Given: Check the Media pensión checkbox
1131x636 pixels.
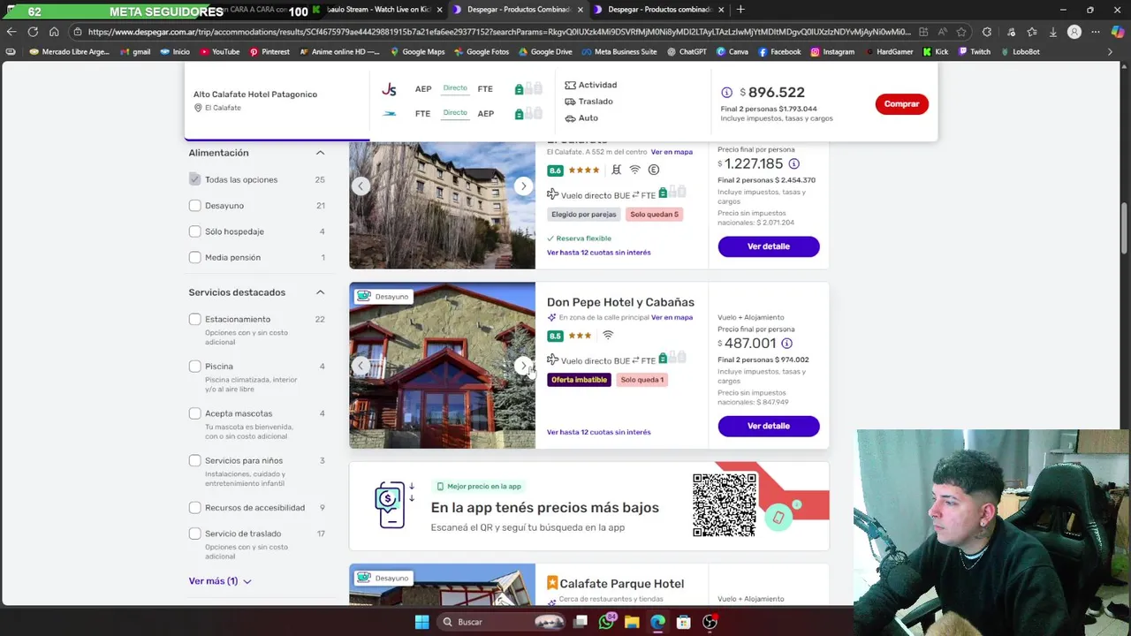Looking at the screenshot, I should 194,258.
